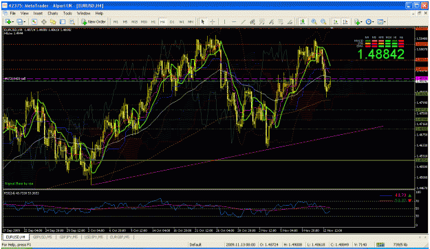Select the H4 timeframe
Image resolution: width=430 pixels, height=249 pixels.
click(162, 21)
